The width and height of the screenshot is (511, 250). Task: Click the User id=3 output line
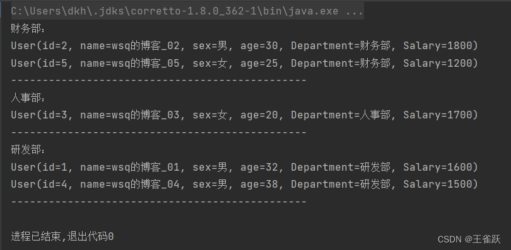pyautogui.click(x=244, y=115)
